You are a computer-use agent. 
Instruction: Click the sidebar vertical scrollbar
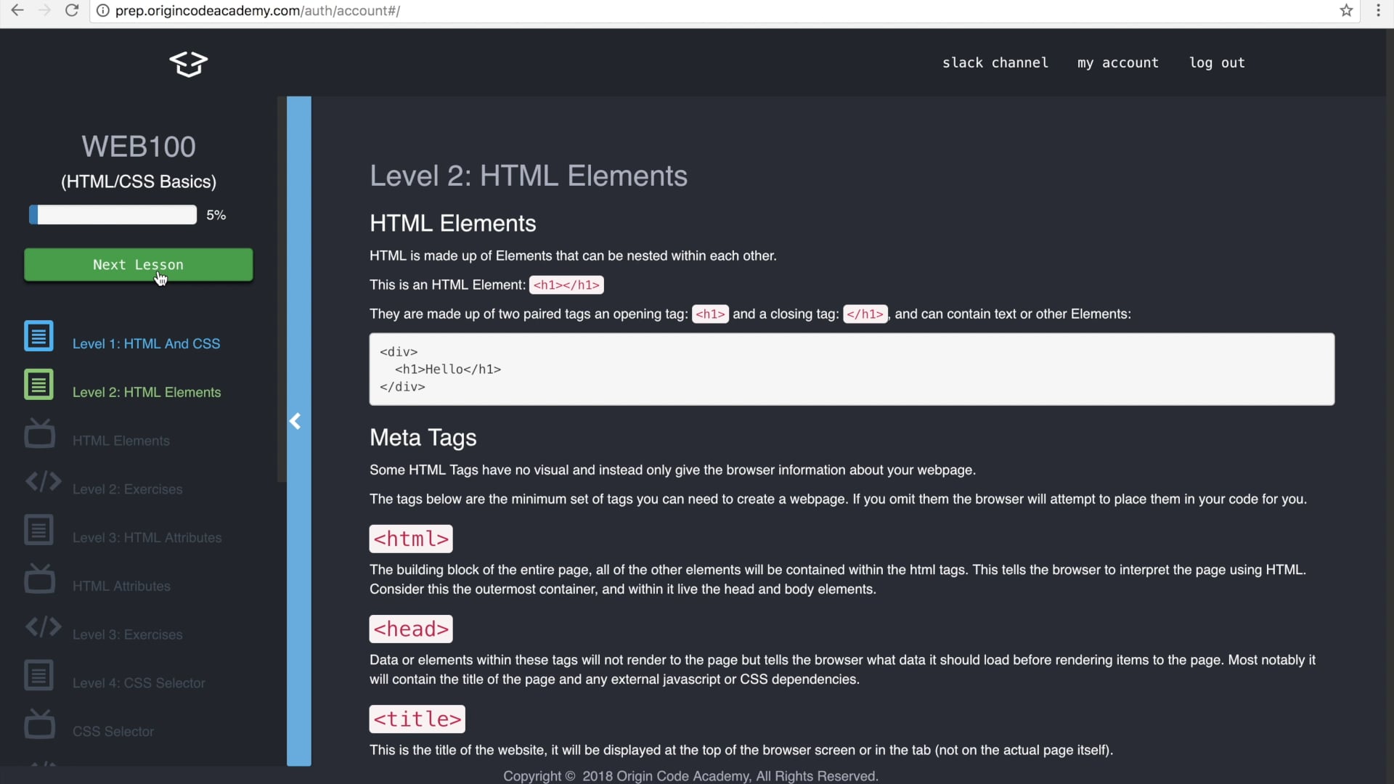pyautogui.click(x=282, y=290)
